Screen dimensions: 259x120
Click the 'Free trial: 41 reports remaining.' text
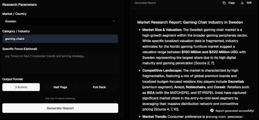click(60, 98)
